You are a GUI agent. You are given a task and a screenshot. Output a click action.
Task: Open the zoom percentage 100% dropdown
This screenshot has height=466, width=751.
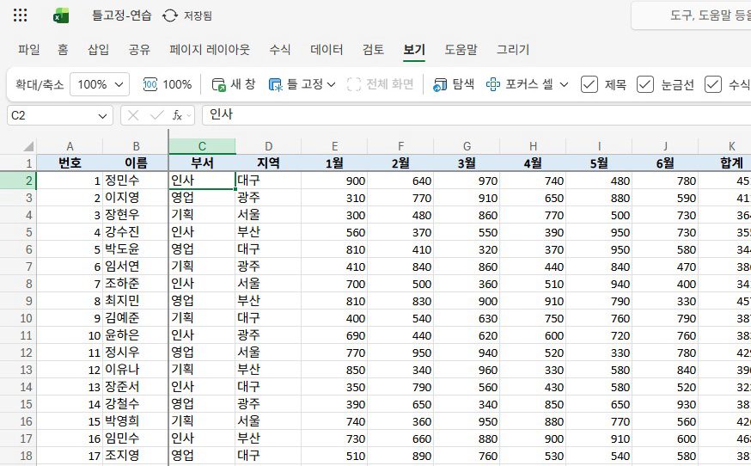[x=100, y=84]
